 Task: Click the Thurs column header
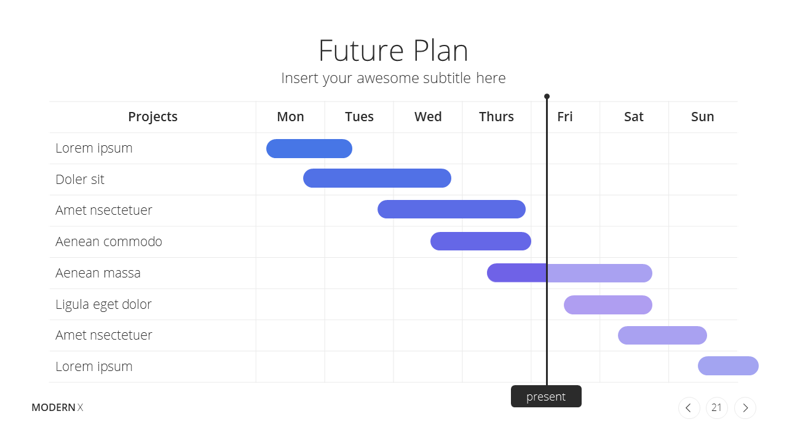coord(496,116)
